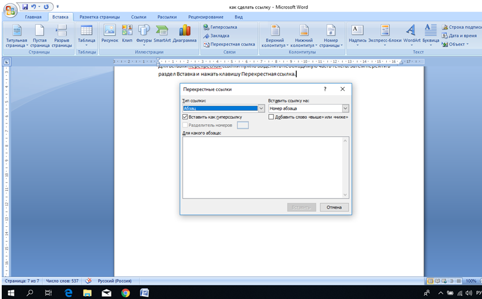Open File Explorer from taskbar
This screenshot has height=299, width=482.
pos(87,293)
